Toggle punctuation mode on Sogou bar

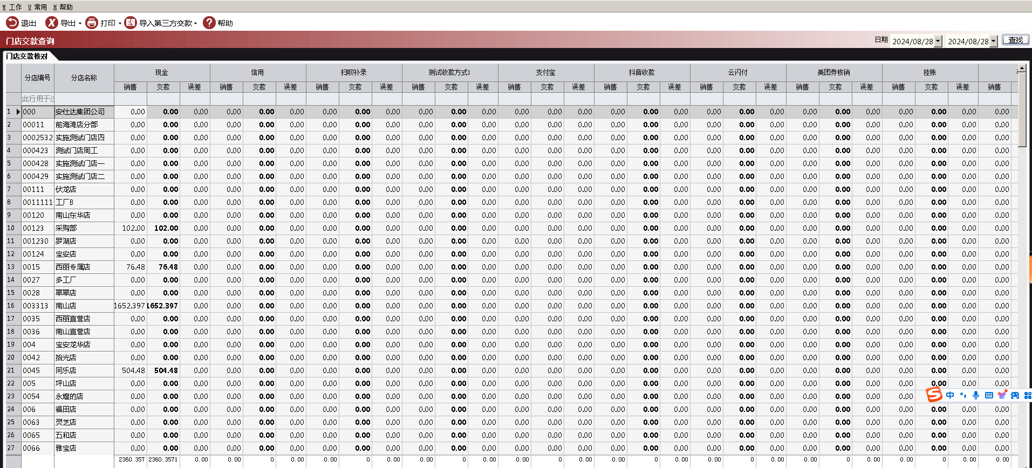click(x=963, y=395)
